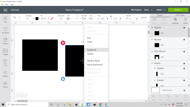This screenshot has width=190, height=107.
Task: Open the Help menu
Action: coord(12,4)
